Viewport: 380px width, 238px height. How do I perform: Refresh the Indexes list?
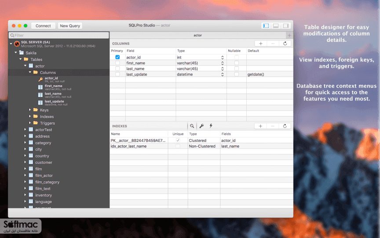click(x=285, y=126)
